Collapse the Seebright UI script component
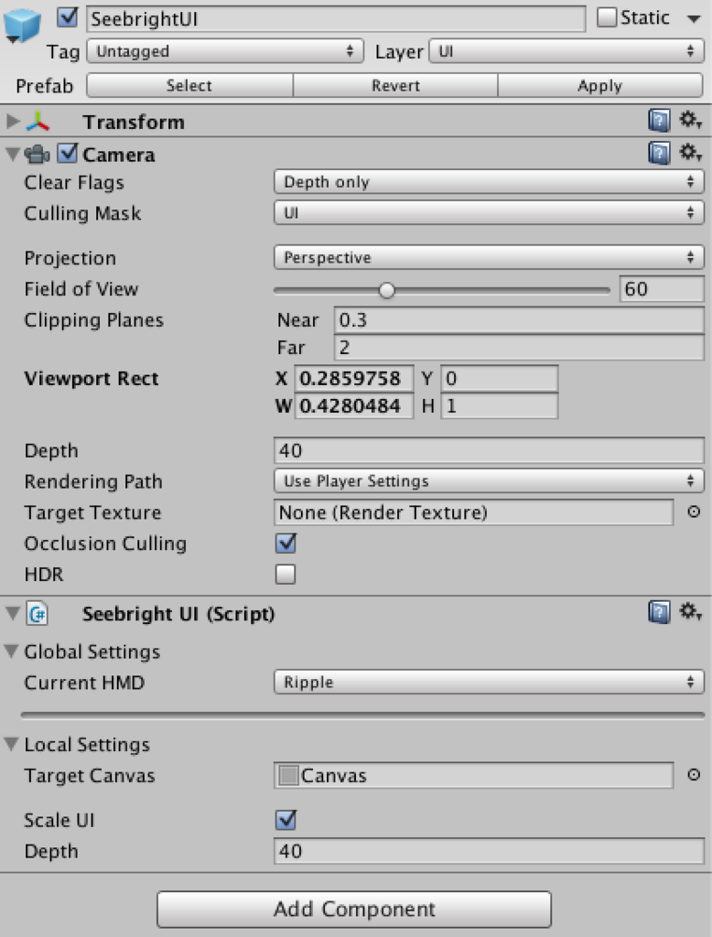Image resolution: width=712 pixels, height=937 pixels. [13, 613]
